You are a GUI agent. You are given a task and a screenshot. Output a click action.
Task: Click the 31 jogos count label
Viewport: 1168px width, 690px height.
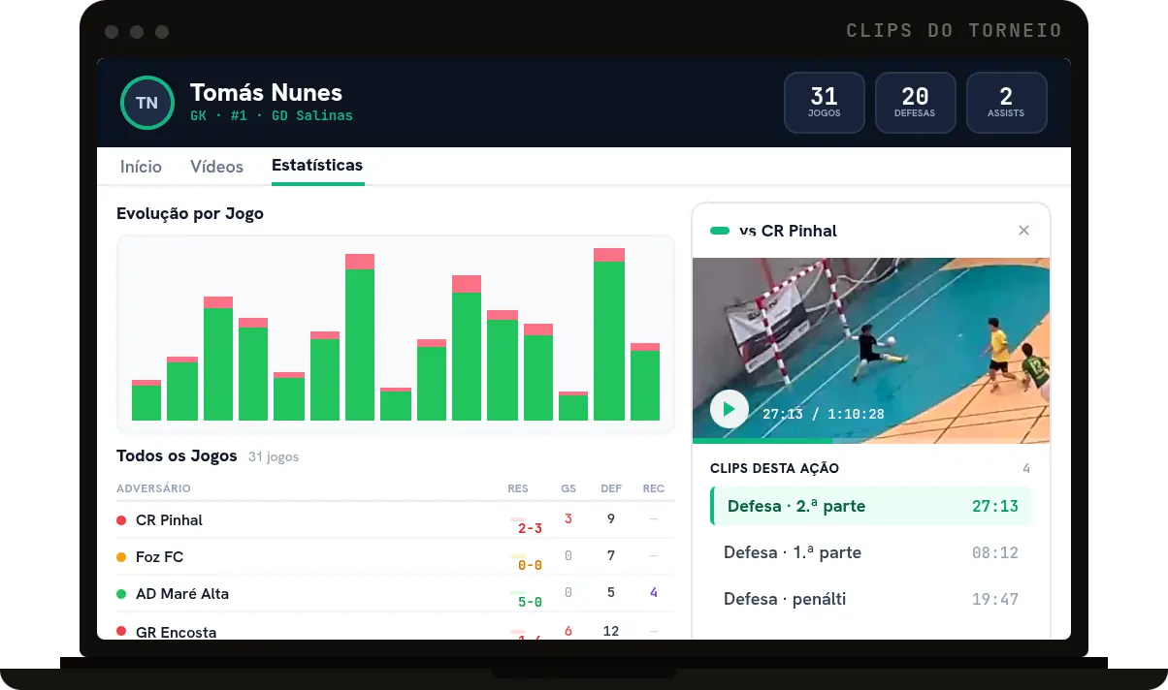point(274,456)
